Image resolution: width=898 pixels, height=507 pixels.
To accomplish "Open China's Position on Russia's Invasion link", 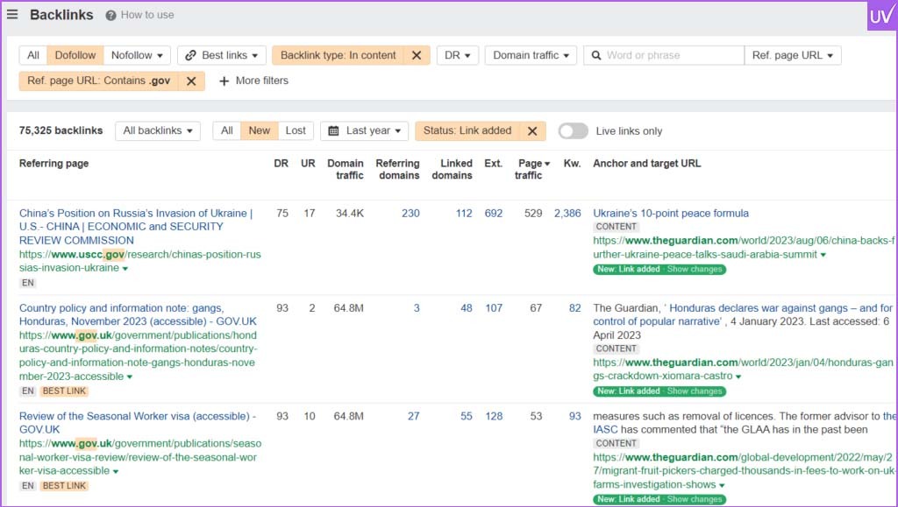I will click(136, 227).
